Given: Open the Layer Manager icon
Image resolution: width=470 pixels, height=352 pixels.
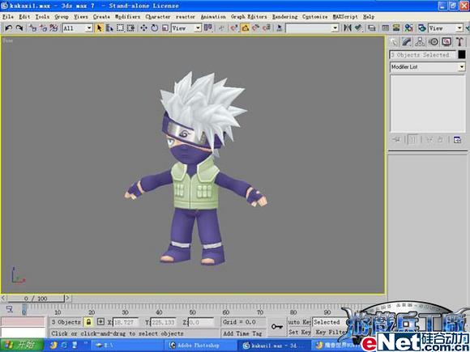Looking at the screenshot, I should pyautogui.click(x=372, y=28).
